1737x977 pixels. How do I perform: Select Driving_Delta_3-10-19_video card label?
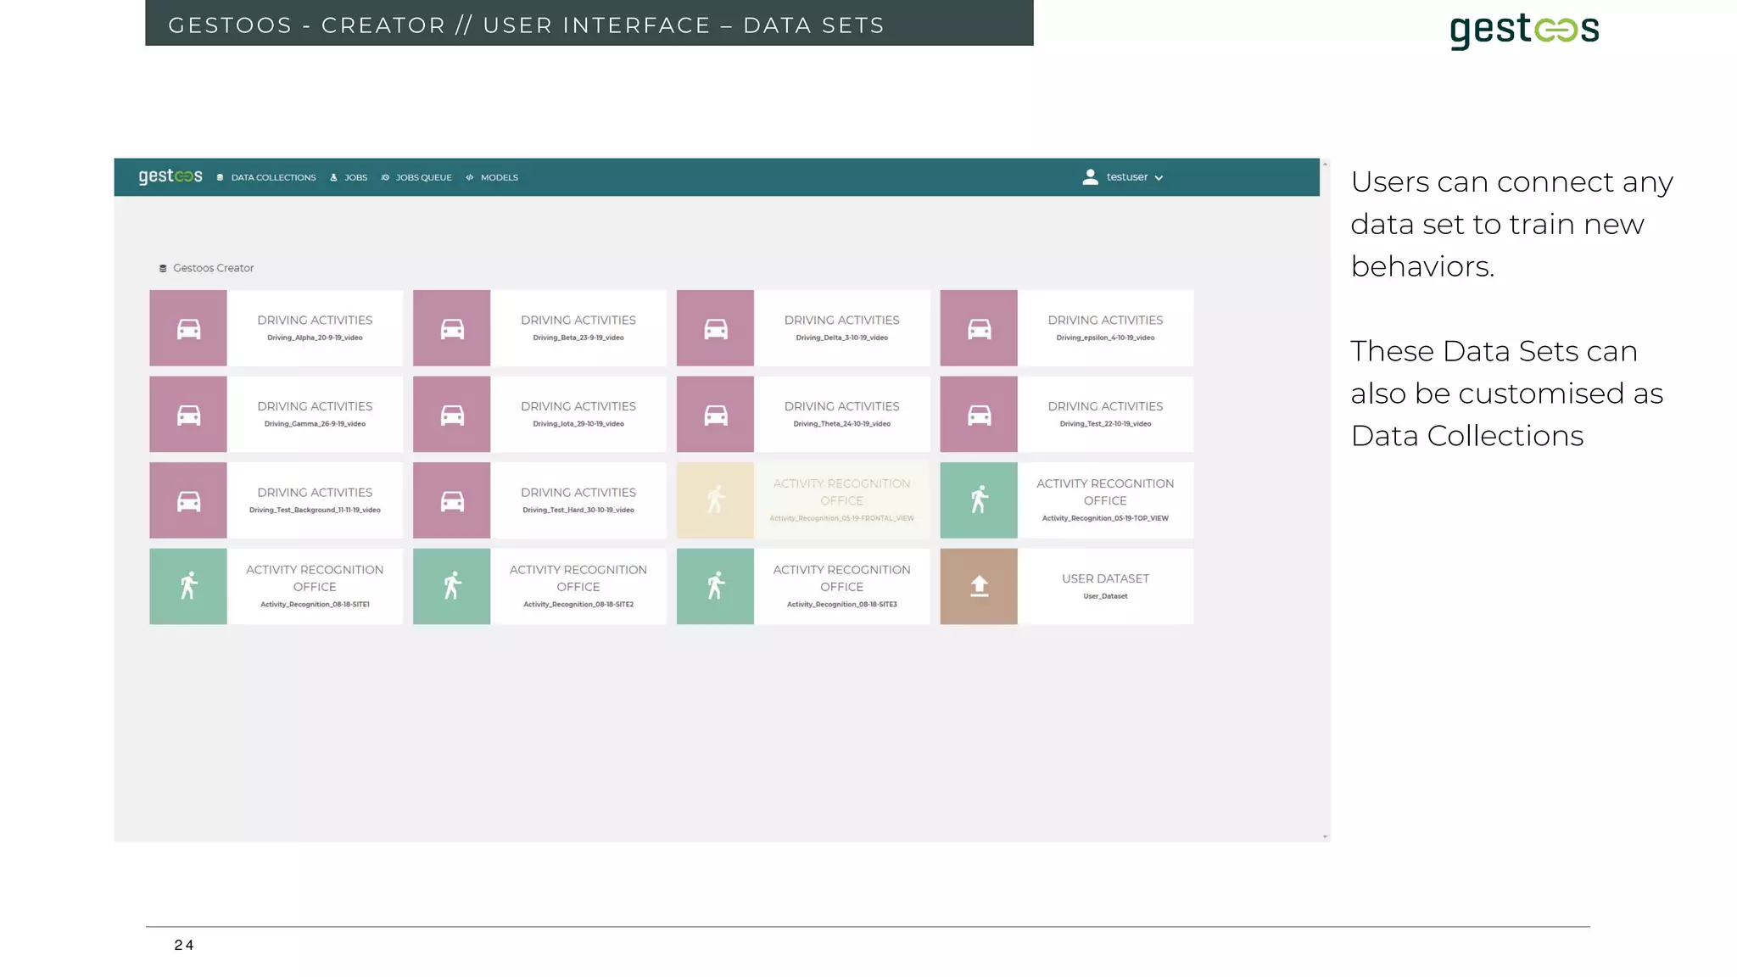(842, 338)
